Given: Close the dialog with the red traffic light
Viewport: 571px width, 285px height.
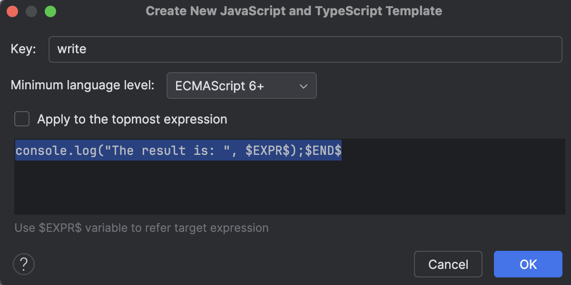Looking at the screenshot, I should [x=12, y=10].
